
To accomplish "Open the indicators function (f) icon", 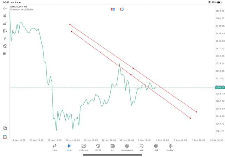I will [x=5, y=38].
